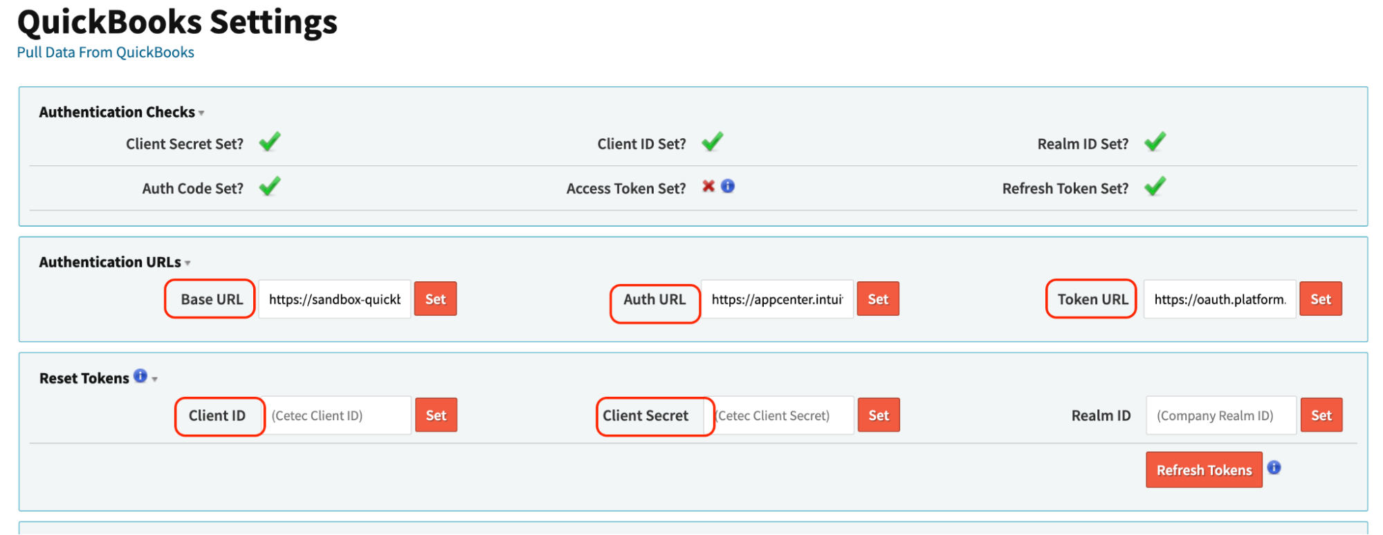Viewport: 1383px width, 535px height.
Task: Collapse the Reset Tokens section arrow
Action: tap(155, 379)
